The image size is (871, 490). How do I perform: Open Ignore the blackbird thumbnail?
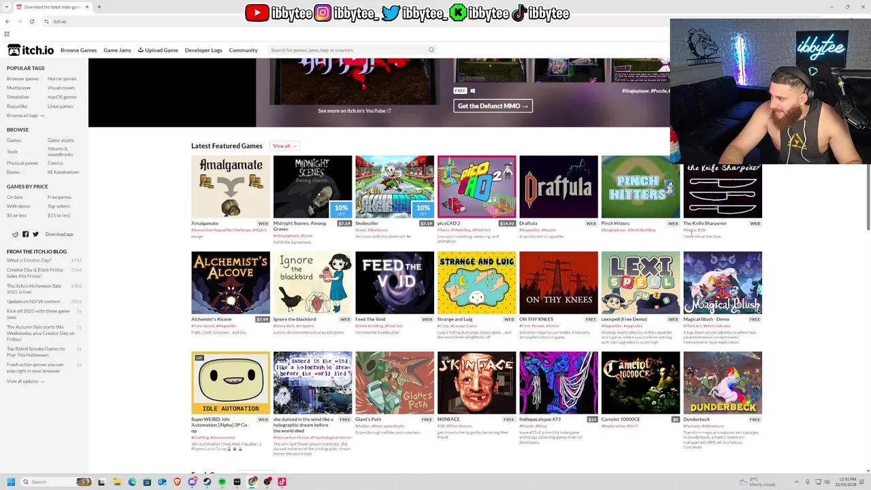(x=312, y=282)
